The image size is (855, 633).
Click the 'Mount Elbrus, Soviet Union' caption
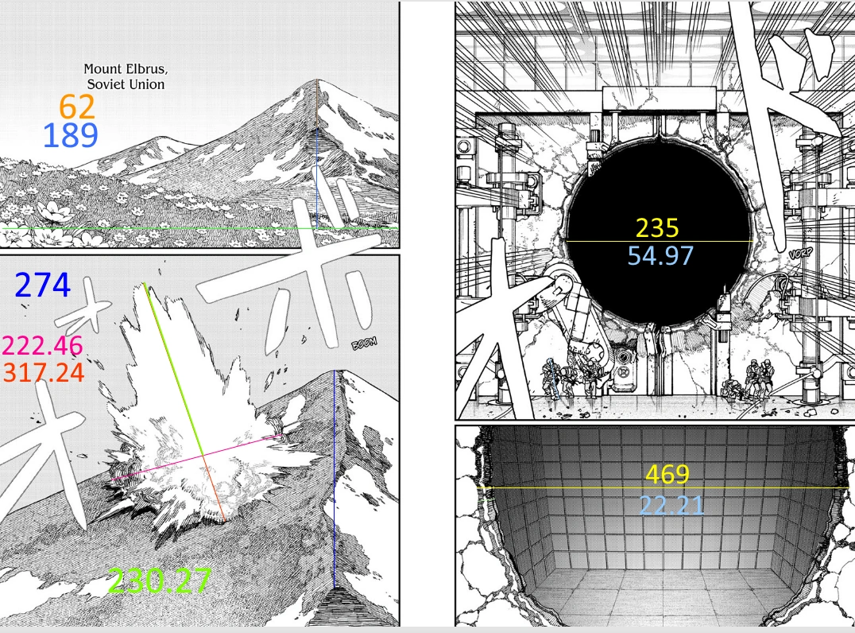(x=126, y=76)
